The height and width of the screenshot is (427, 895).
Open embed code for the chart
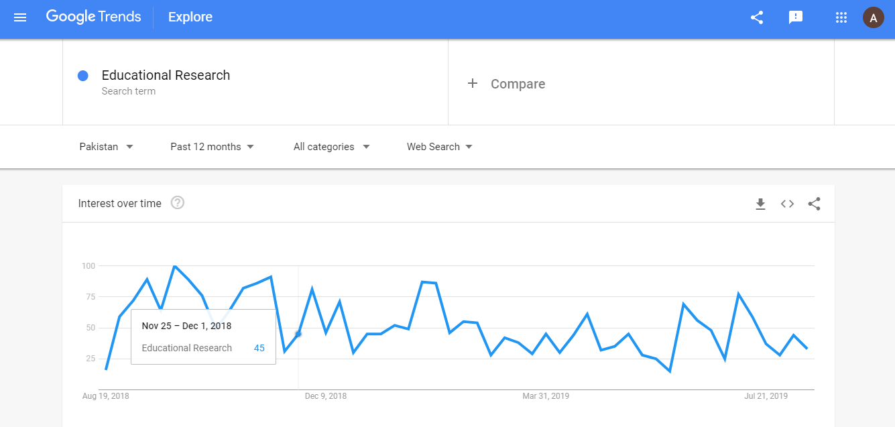(787, 204)
